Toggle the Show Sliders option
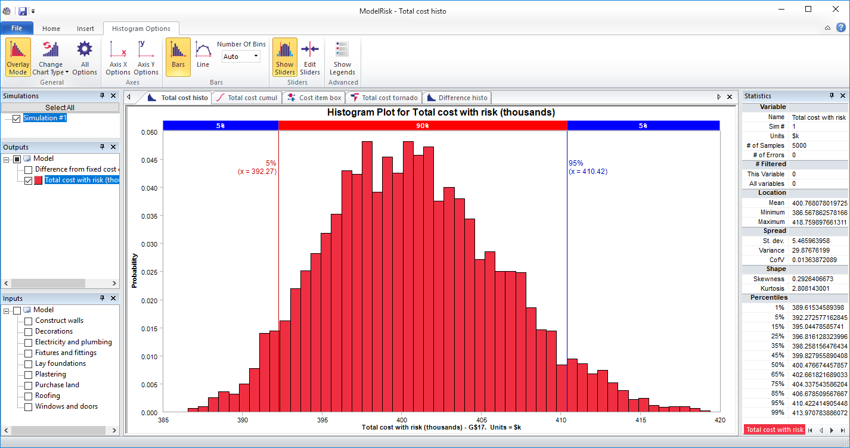This screenshot has width=850, height=448. click(x=284, y=57)
